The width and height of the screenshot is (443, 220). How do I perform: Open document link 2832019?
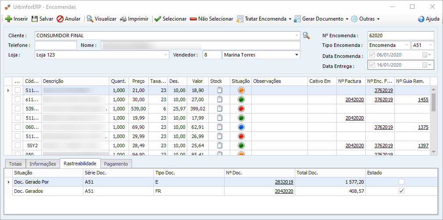tap(284, 182)
